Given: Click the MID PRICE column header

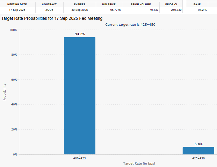Looking at the screenshot, I should click(109, 5).
